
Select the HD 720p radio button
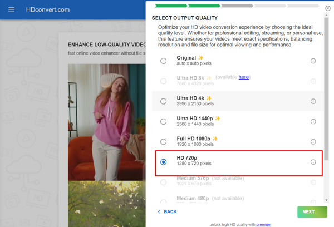click(x=163, y=162)
